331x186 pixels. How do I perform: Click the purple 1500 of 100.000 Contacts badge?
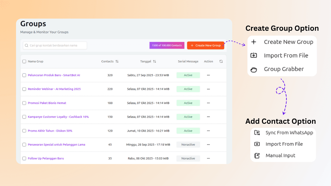pos(167,45)
